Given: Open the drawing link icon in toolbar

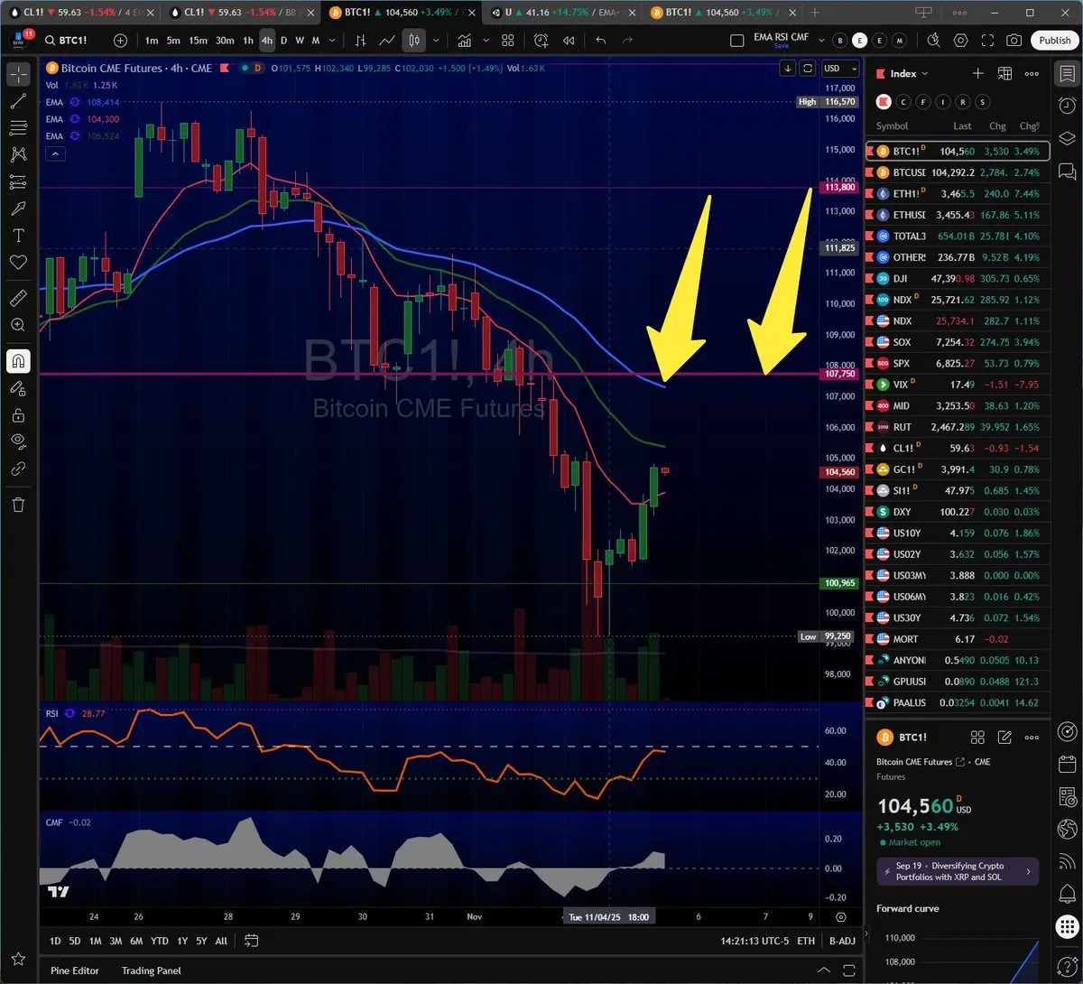Looking at the screenshot, I should [18, 469].
